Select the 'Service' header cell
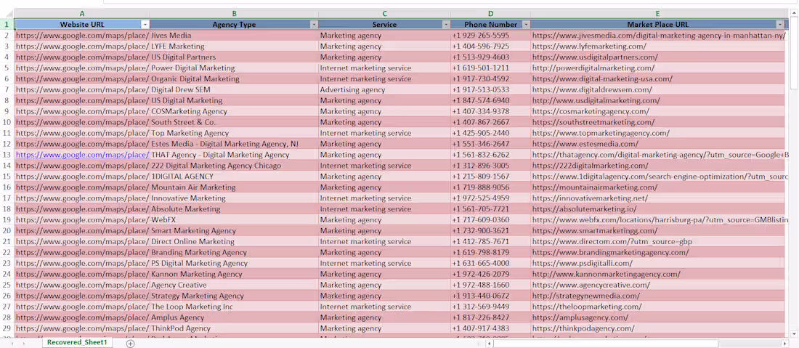The height and width of the screenshot is (348, 799). click(384, 25)
